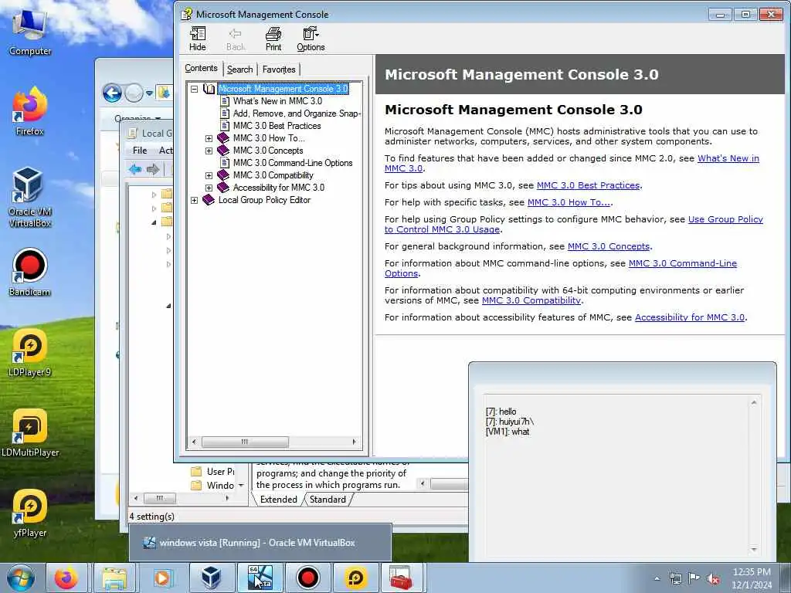Open the Bandicam desktop shortcut
The width and height of the screenshot is (791, 593).
(30, 273)
